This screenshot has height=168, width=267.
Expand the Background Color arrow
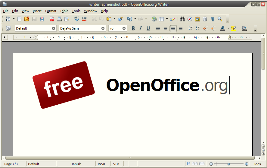point(250,28)
